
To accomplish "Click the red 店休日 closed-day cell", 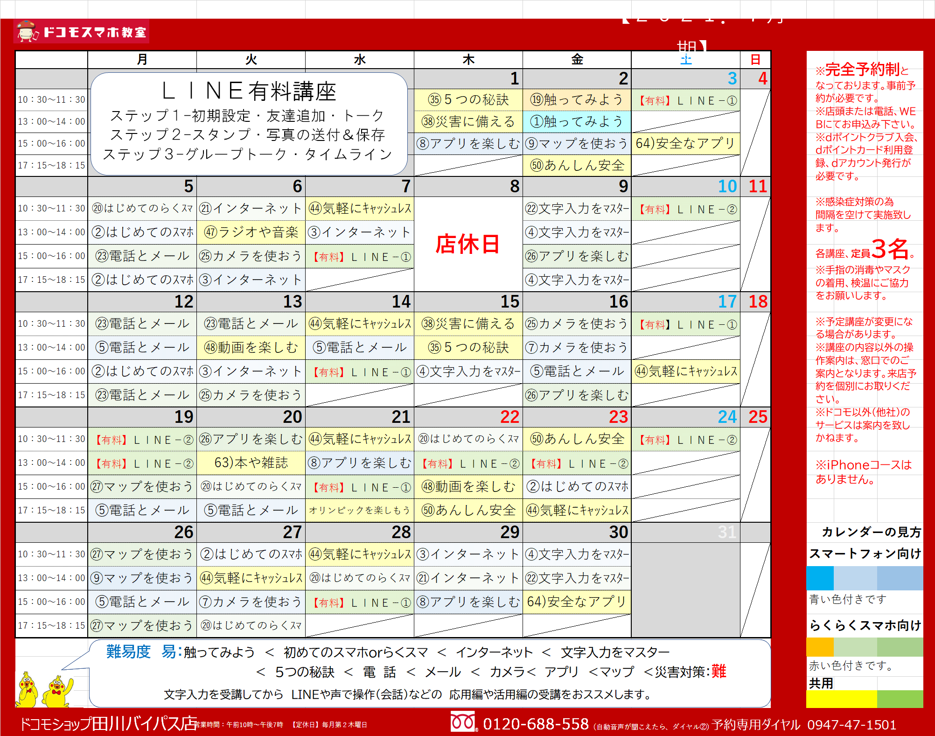I will 468,244.
